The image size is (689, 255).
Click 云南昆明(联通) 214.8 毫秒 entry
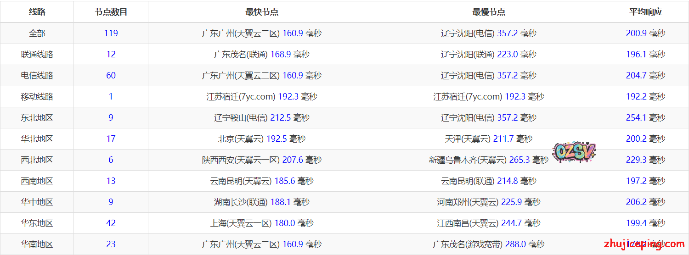(488, 181)
